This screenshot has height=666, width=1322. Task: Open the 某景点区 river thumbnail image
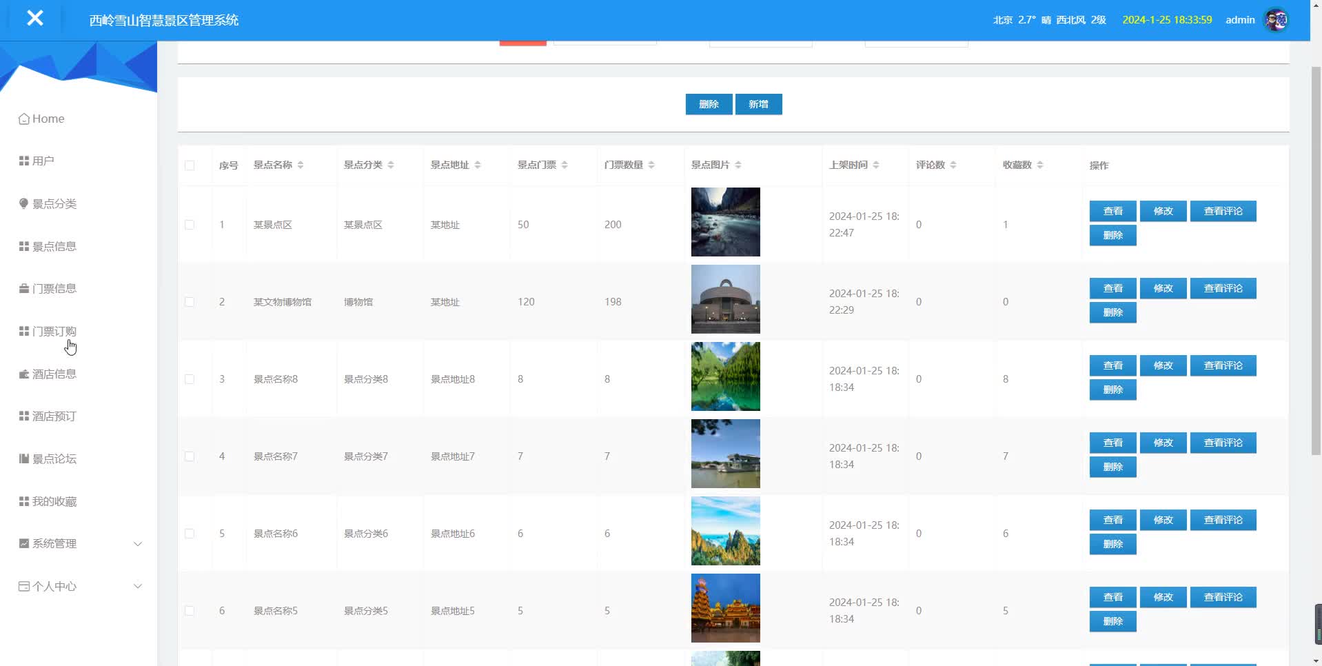tap(725, 222)
